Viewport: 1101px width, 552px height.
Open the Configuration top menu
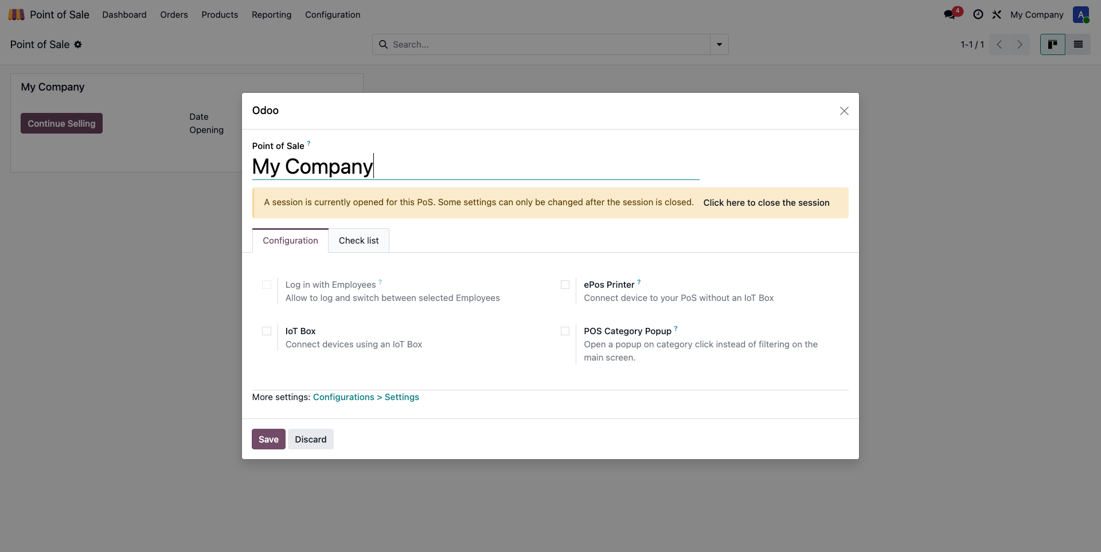(x=333, y=14)
